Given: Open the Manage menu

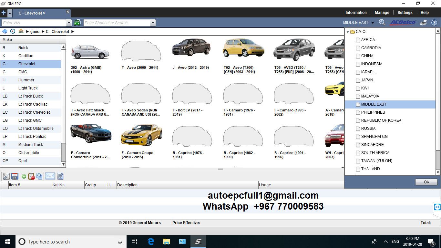Looking at the screenshot, I should [x=382, y=13].
